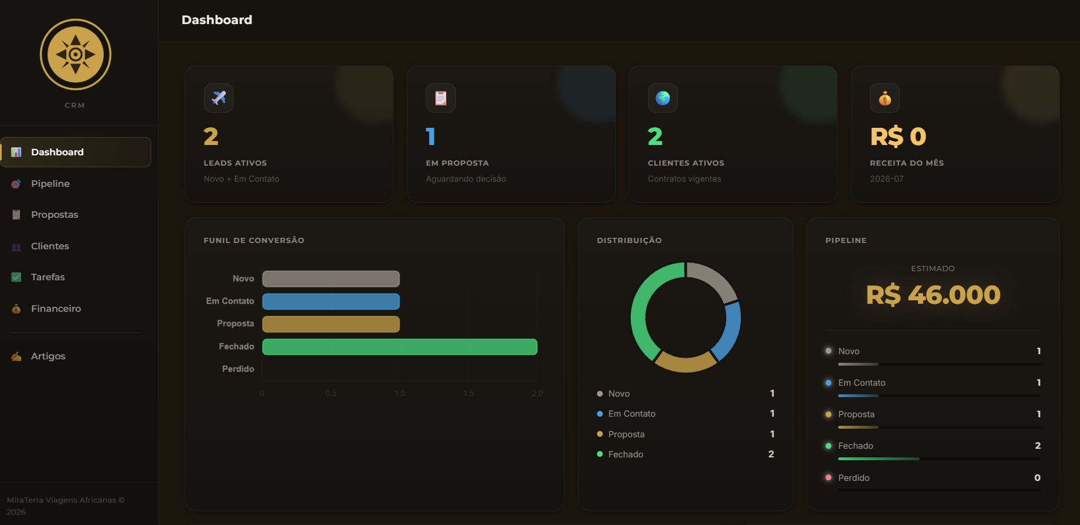Click the airplane icon on Leads Ativos card
This screenshot has height=525, width=1080.
219,98
